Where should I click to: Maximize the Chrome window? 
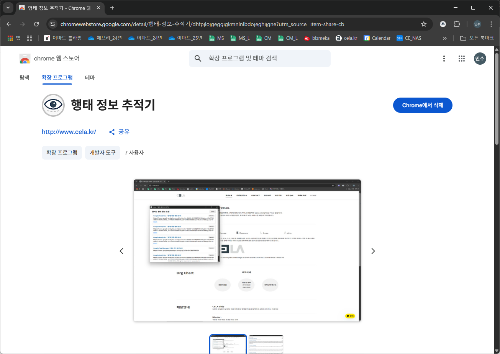point(473,8)
